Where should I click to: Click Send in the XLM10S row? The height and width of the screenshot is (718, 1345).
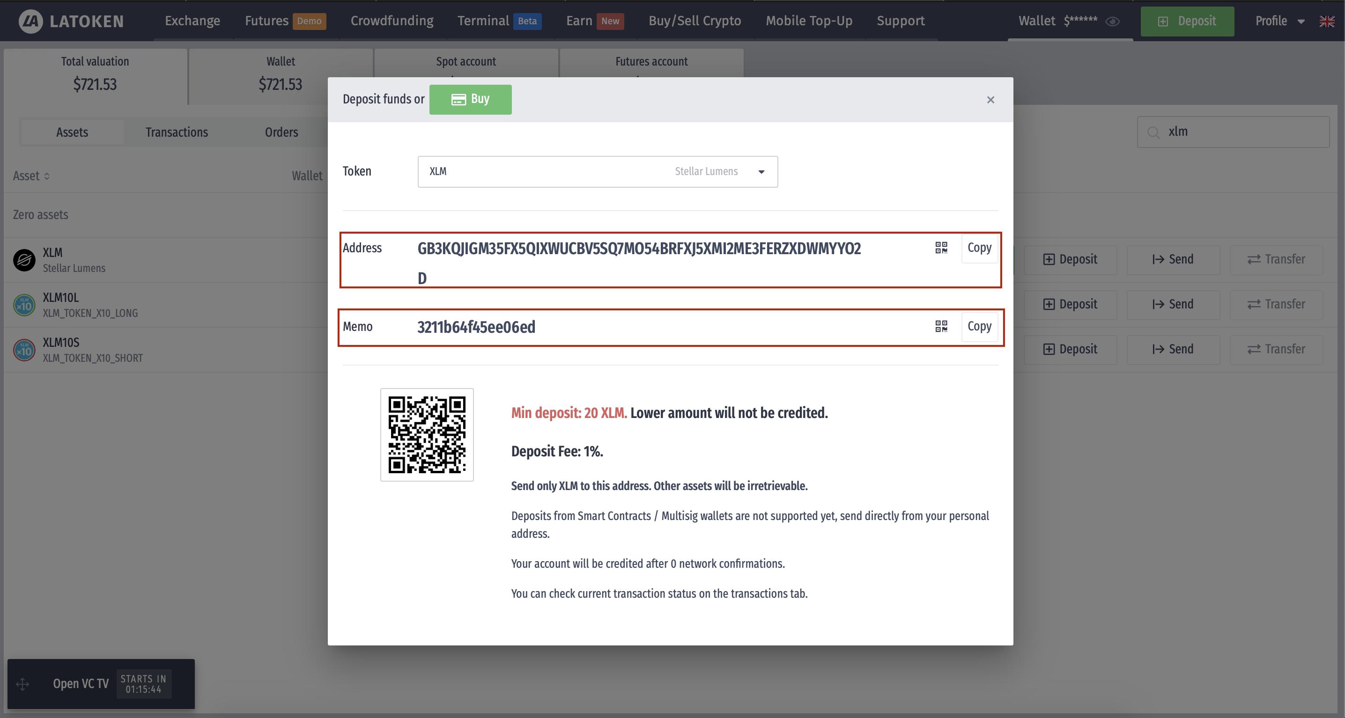(1173, 350)
